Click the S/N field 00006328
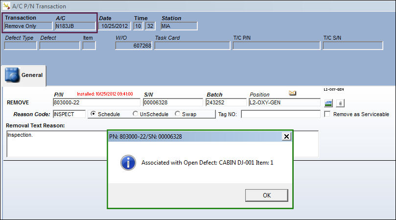 [x=173, y=102]
